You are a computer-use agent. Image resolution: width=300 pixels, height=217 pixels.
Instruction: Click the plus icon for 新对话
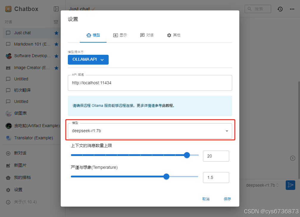[8, 154]
